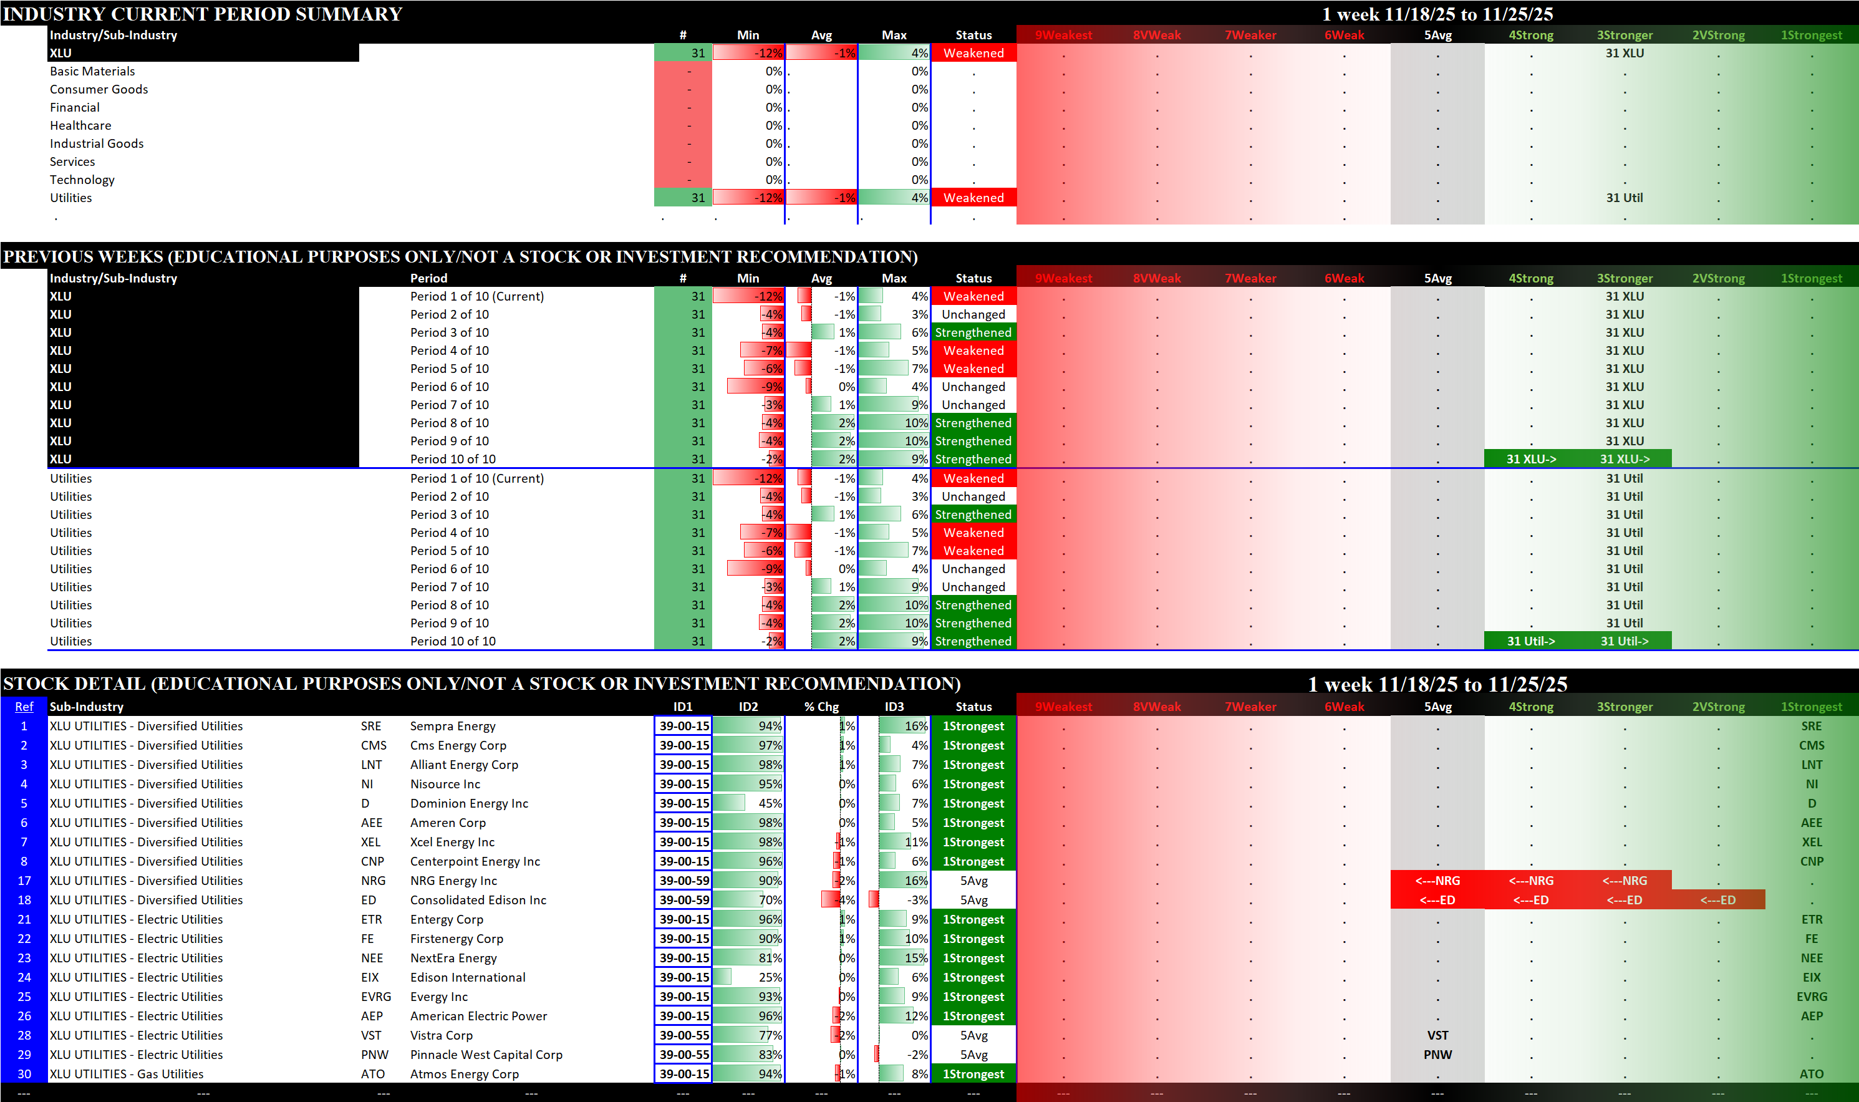
Task: Click the 1Strongest header in current period summary
Action: [x=1811, y=35]
